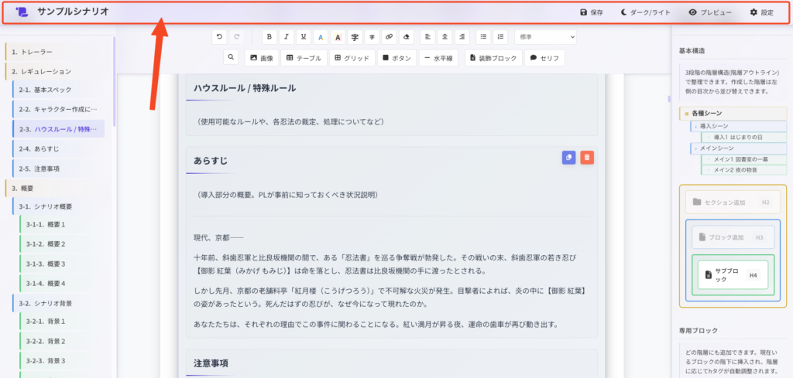Viewport: 793px width, 378px height.
Task: Click the purple copy icon on あらすじ
Action: point(568,157)
